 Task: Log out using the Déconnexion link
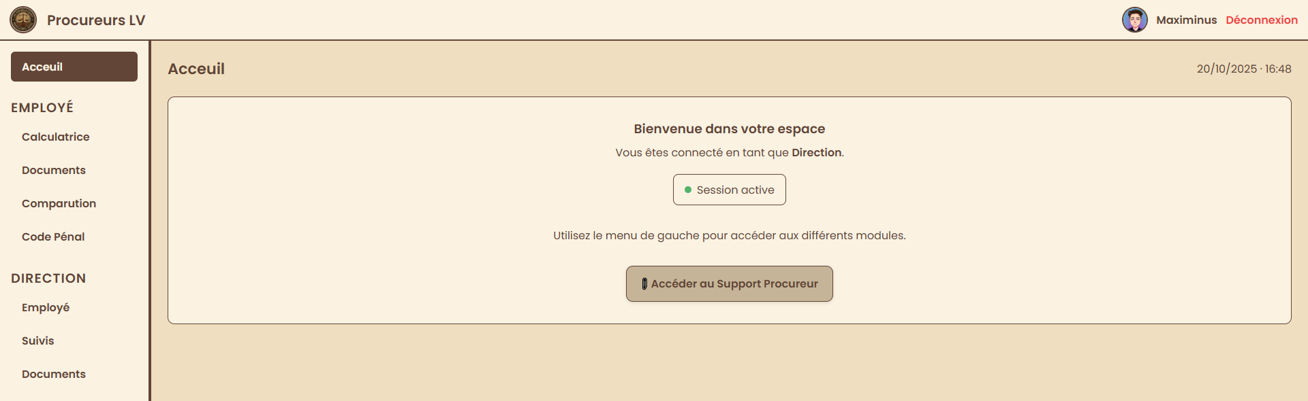[1261, 20]
